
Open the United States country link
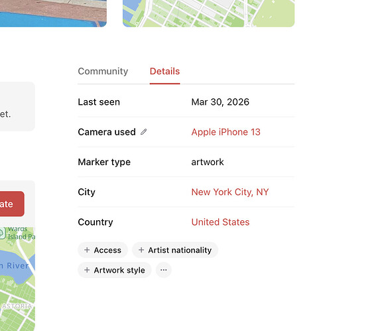[220, 222]
